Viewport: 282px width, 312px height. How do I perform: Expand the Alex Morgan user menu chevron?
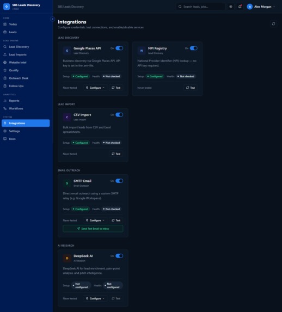[274, 7]
